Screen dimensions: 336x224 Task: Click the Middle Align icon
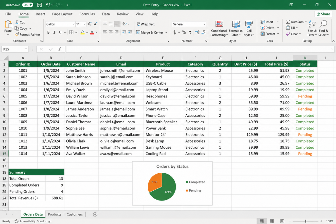[111, 24]
